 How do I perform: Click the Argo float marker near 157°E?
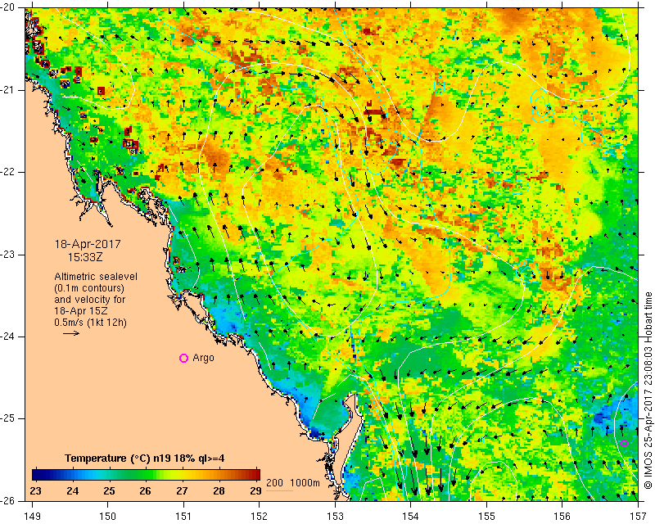click(x=624, y=443)
